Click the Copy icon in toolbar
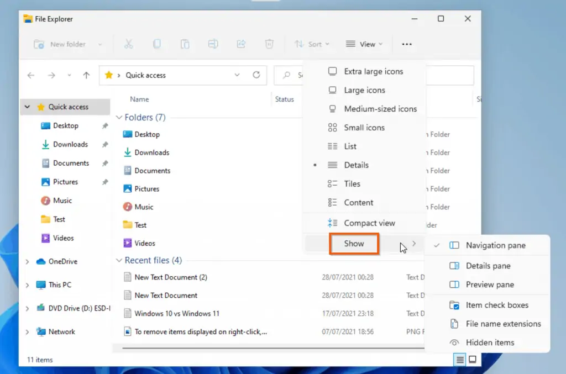The width and height of the screenshot is (566, 374). pos(156,44)
